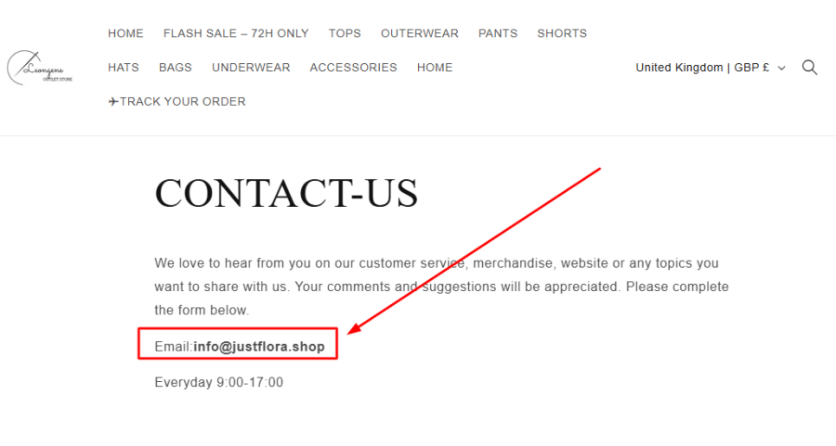Select TOPS in the navigation menu

[x=345, y=33]
